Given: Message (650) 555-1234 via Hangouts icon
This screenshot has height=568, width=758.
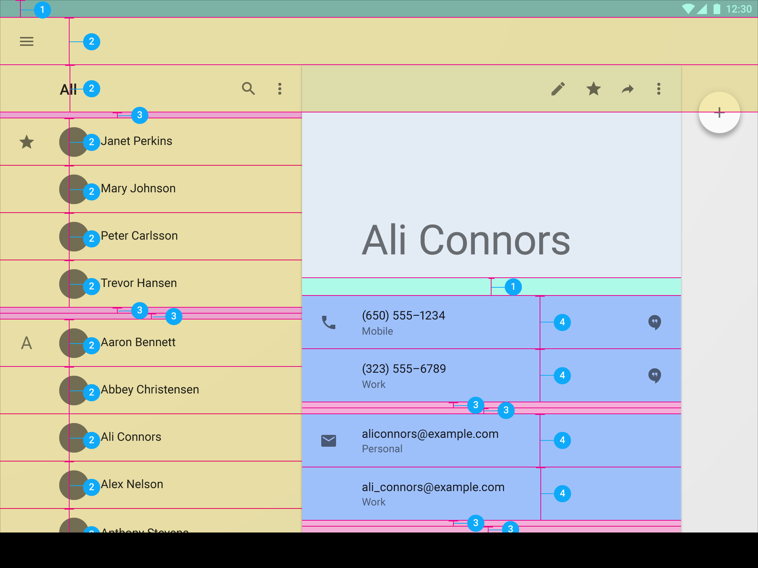Looking at the screenshot, I should 655,322.
